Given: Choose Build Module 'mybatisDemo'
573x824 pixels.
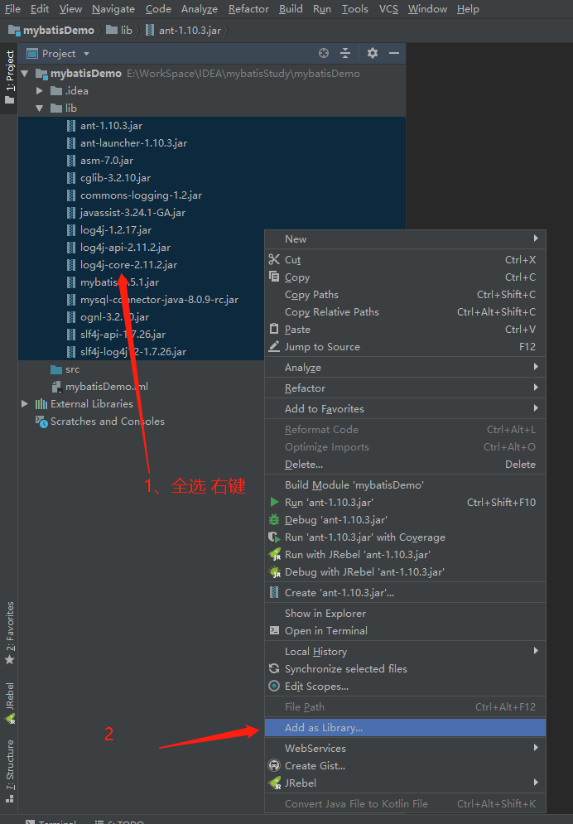Looking at the screenshot, I should [x=405, y=484].
